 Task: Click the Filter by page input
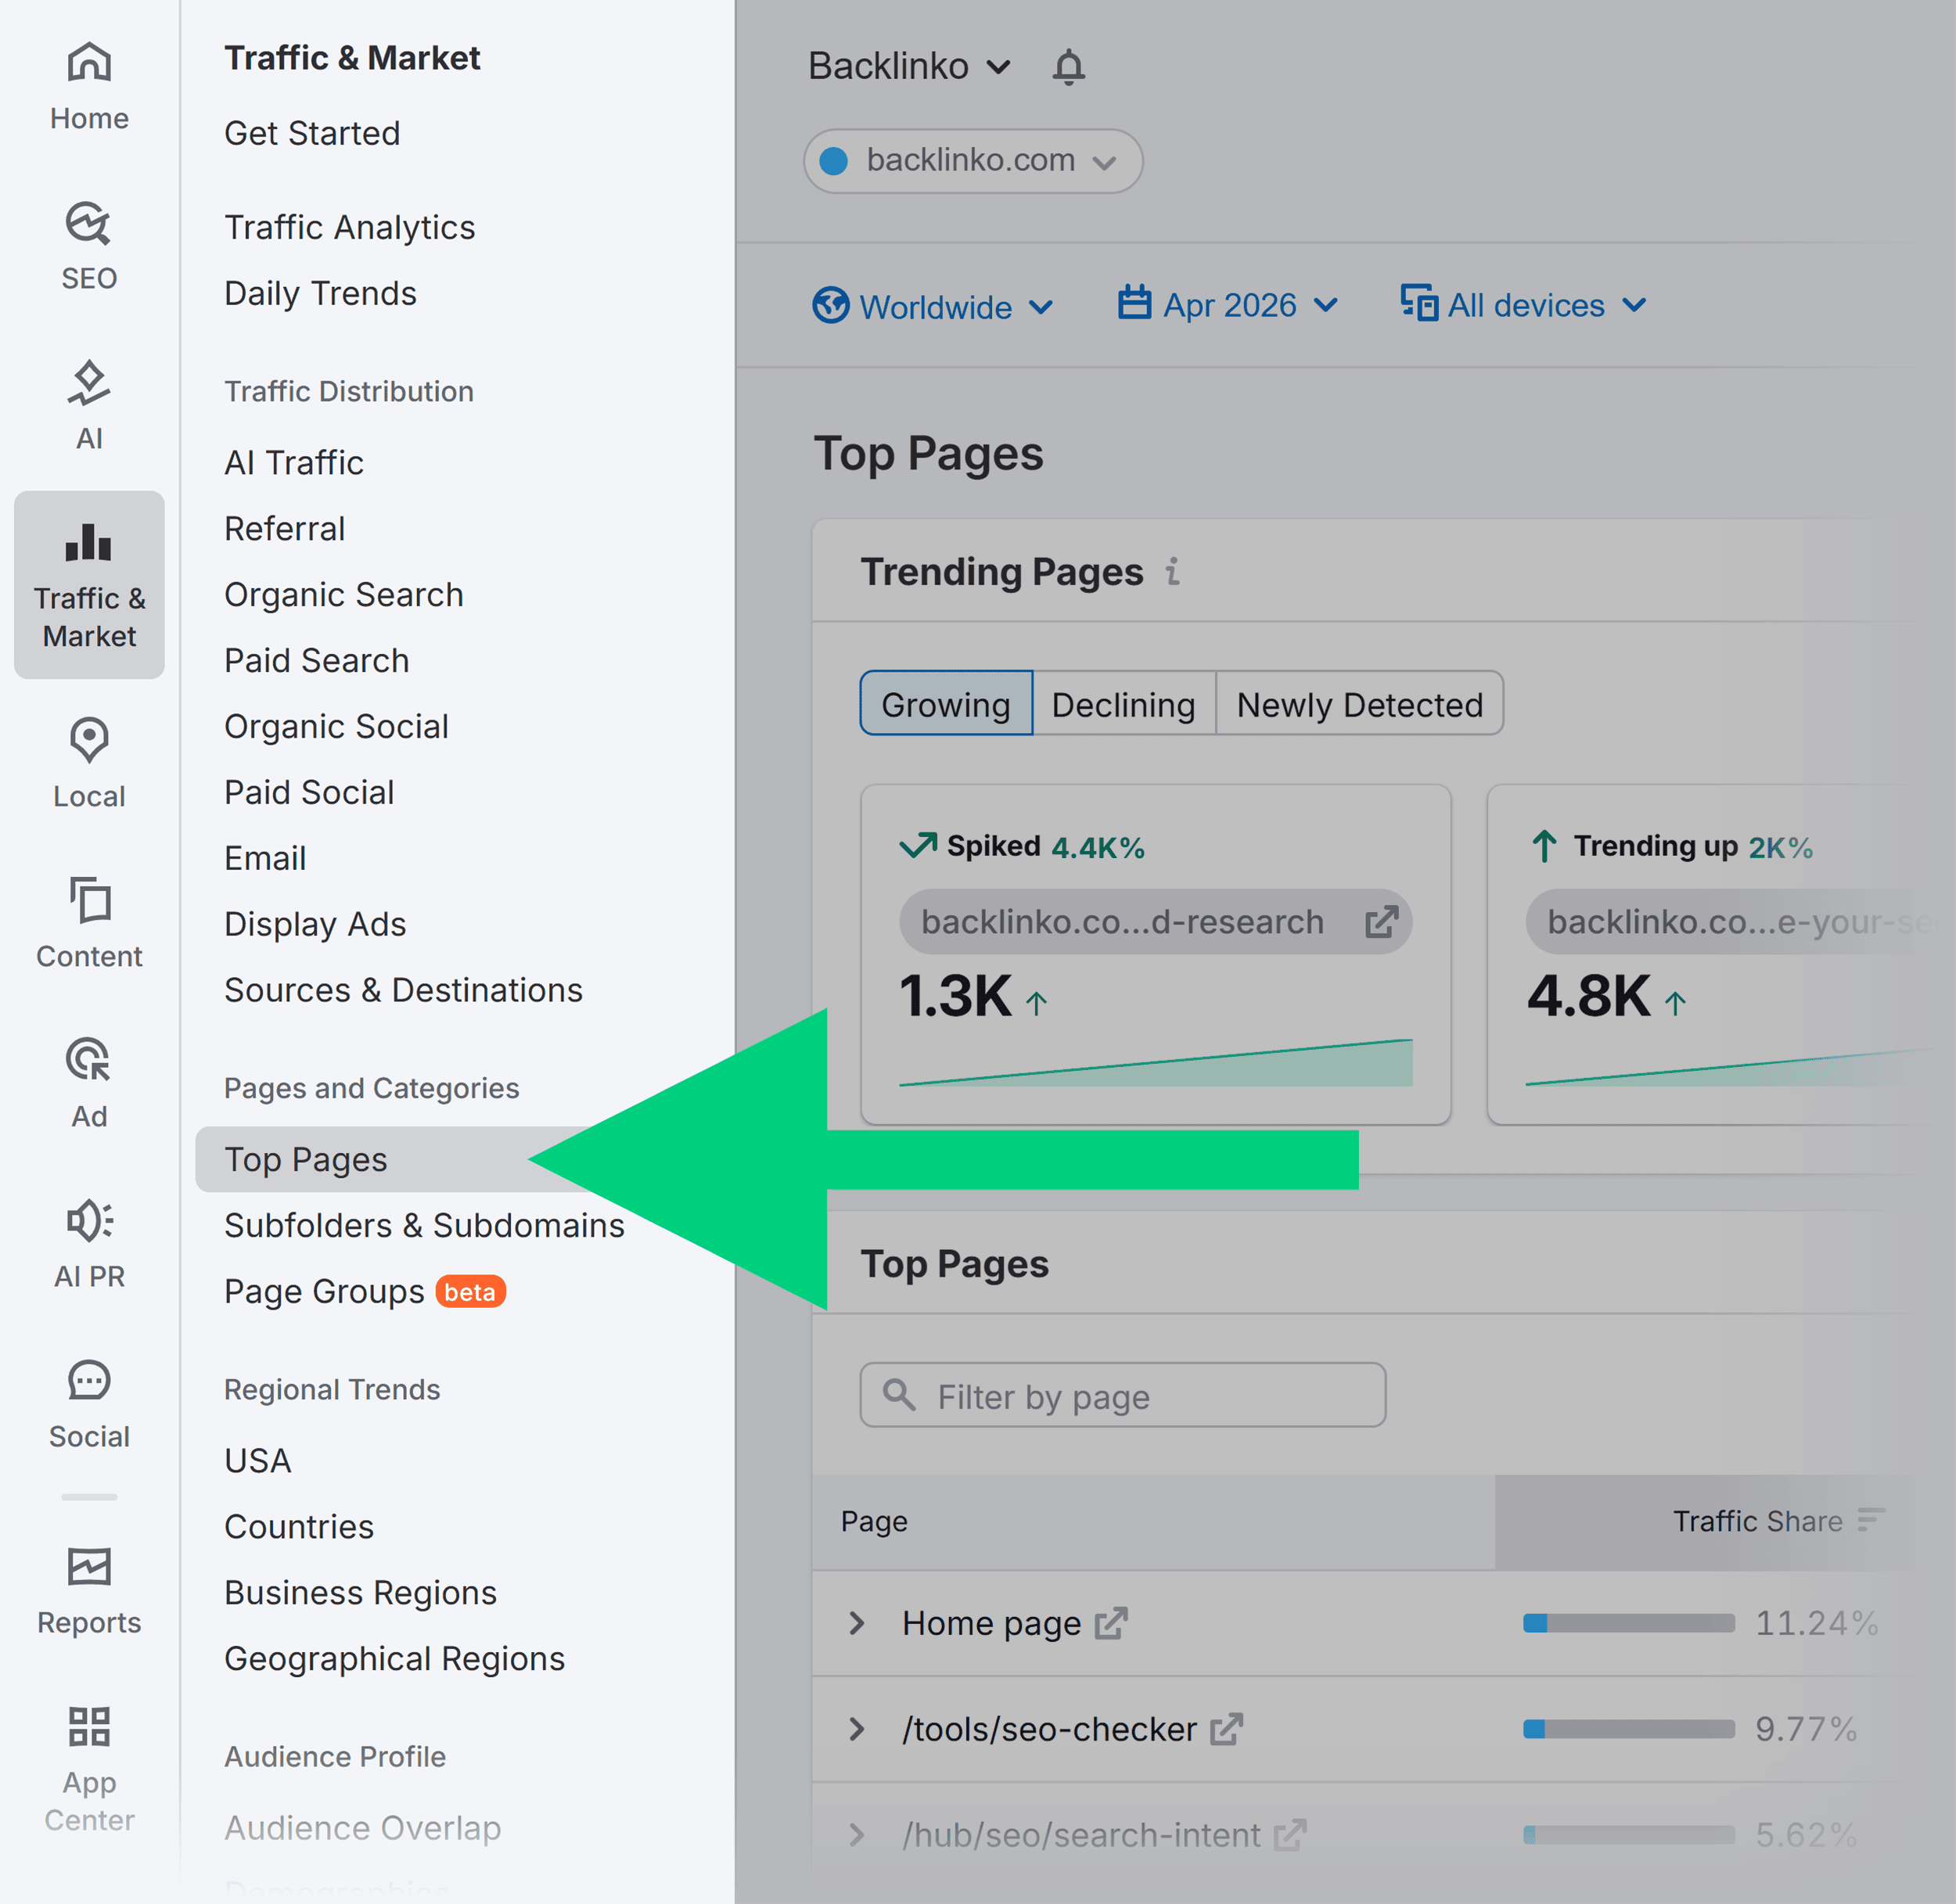(x=1122, y=1394)
